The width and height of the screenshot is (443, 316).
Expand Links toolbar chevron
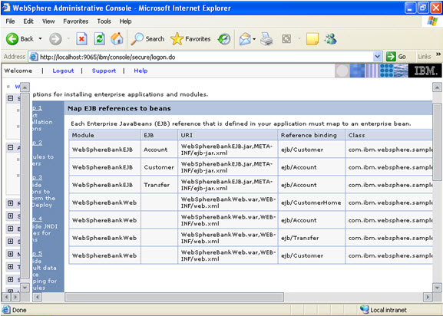pyautogui.click(x=438, y=54)
